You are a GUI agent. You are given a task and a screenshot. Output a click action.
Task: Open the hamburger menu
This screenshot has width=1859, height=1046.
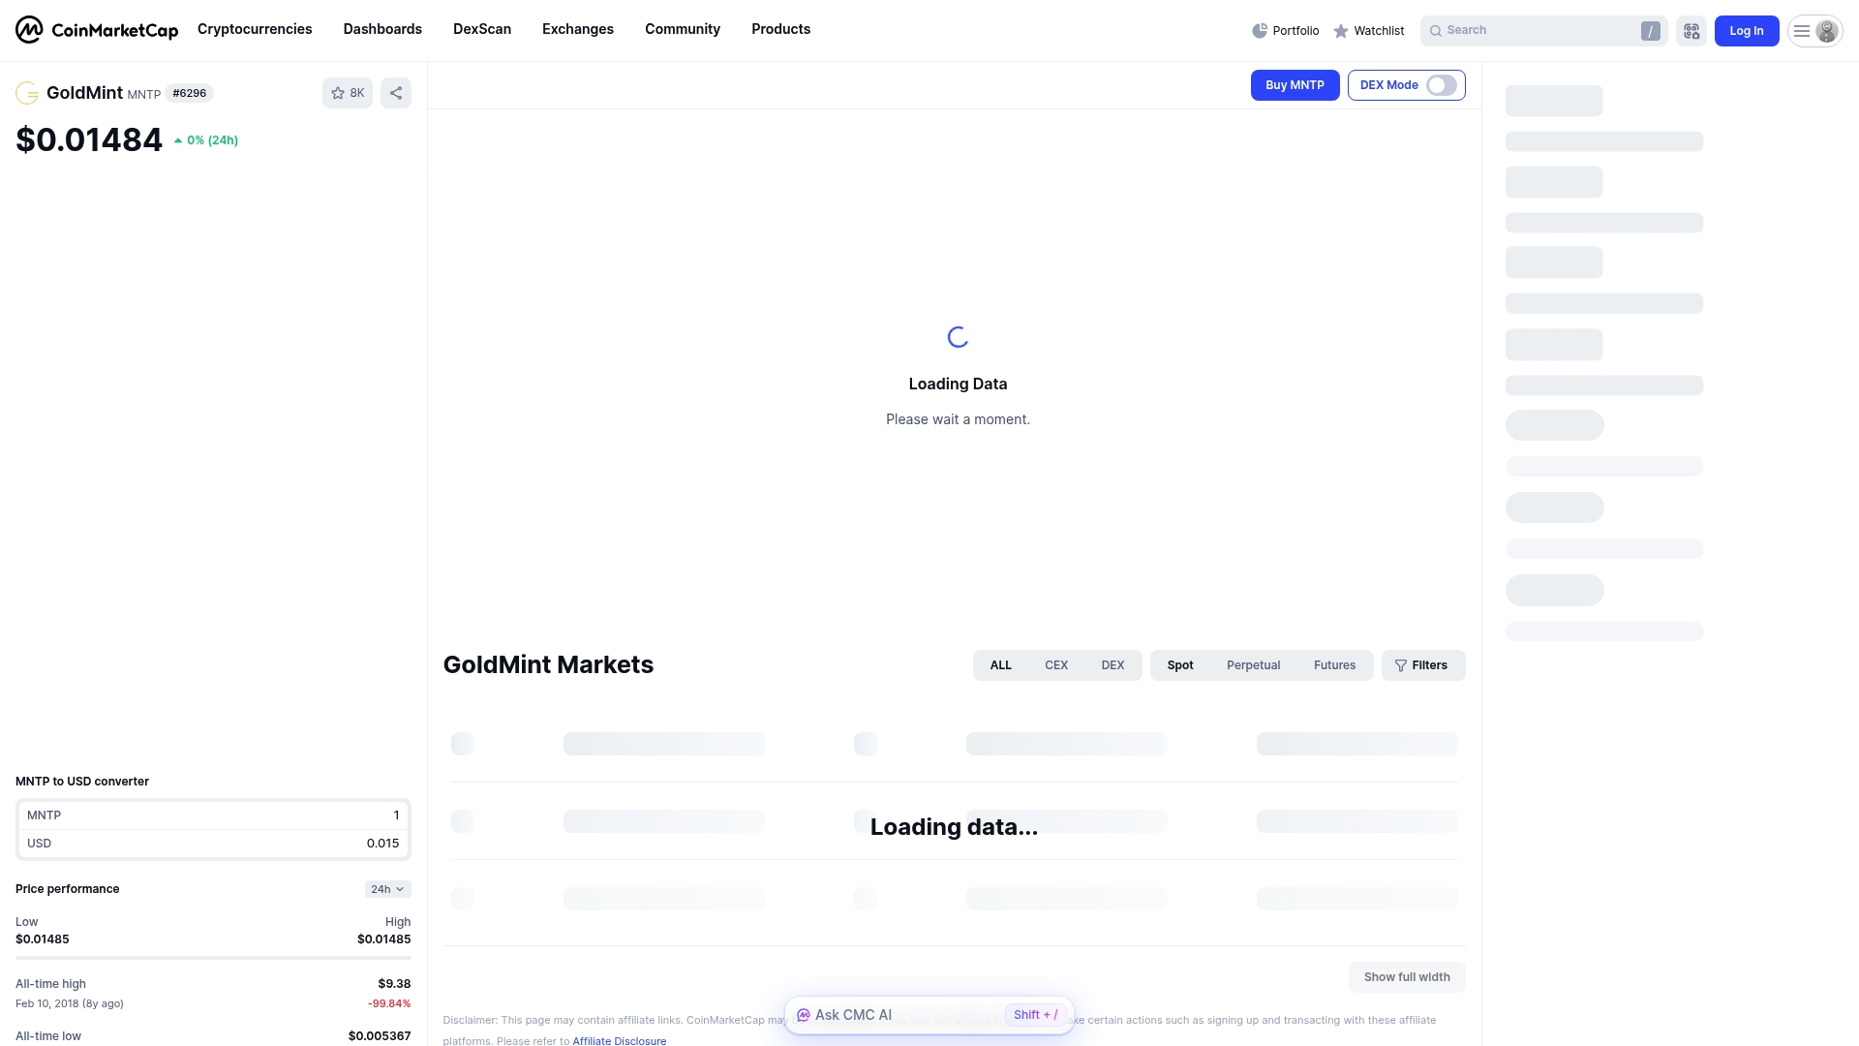pos(1800,30)
